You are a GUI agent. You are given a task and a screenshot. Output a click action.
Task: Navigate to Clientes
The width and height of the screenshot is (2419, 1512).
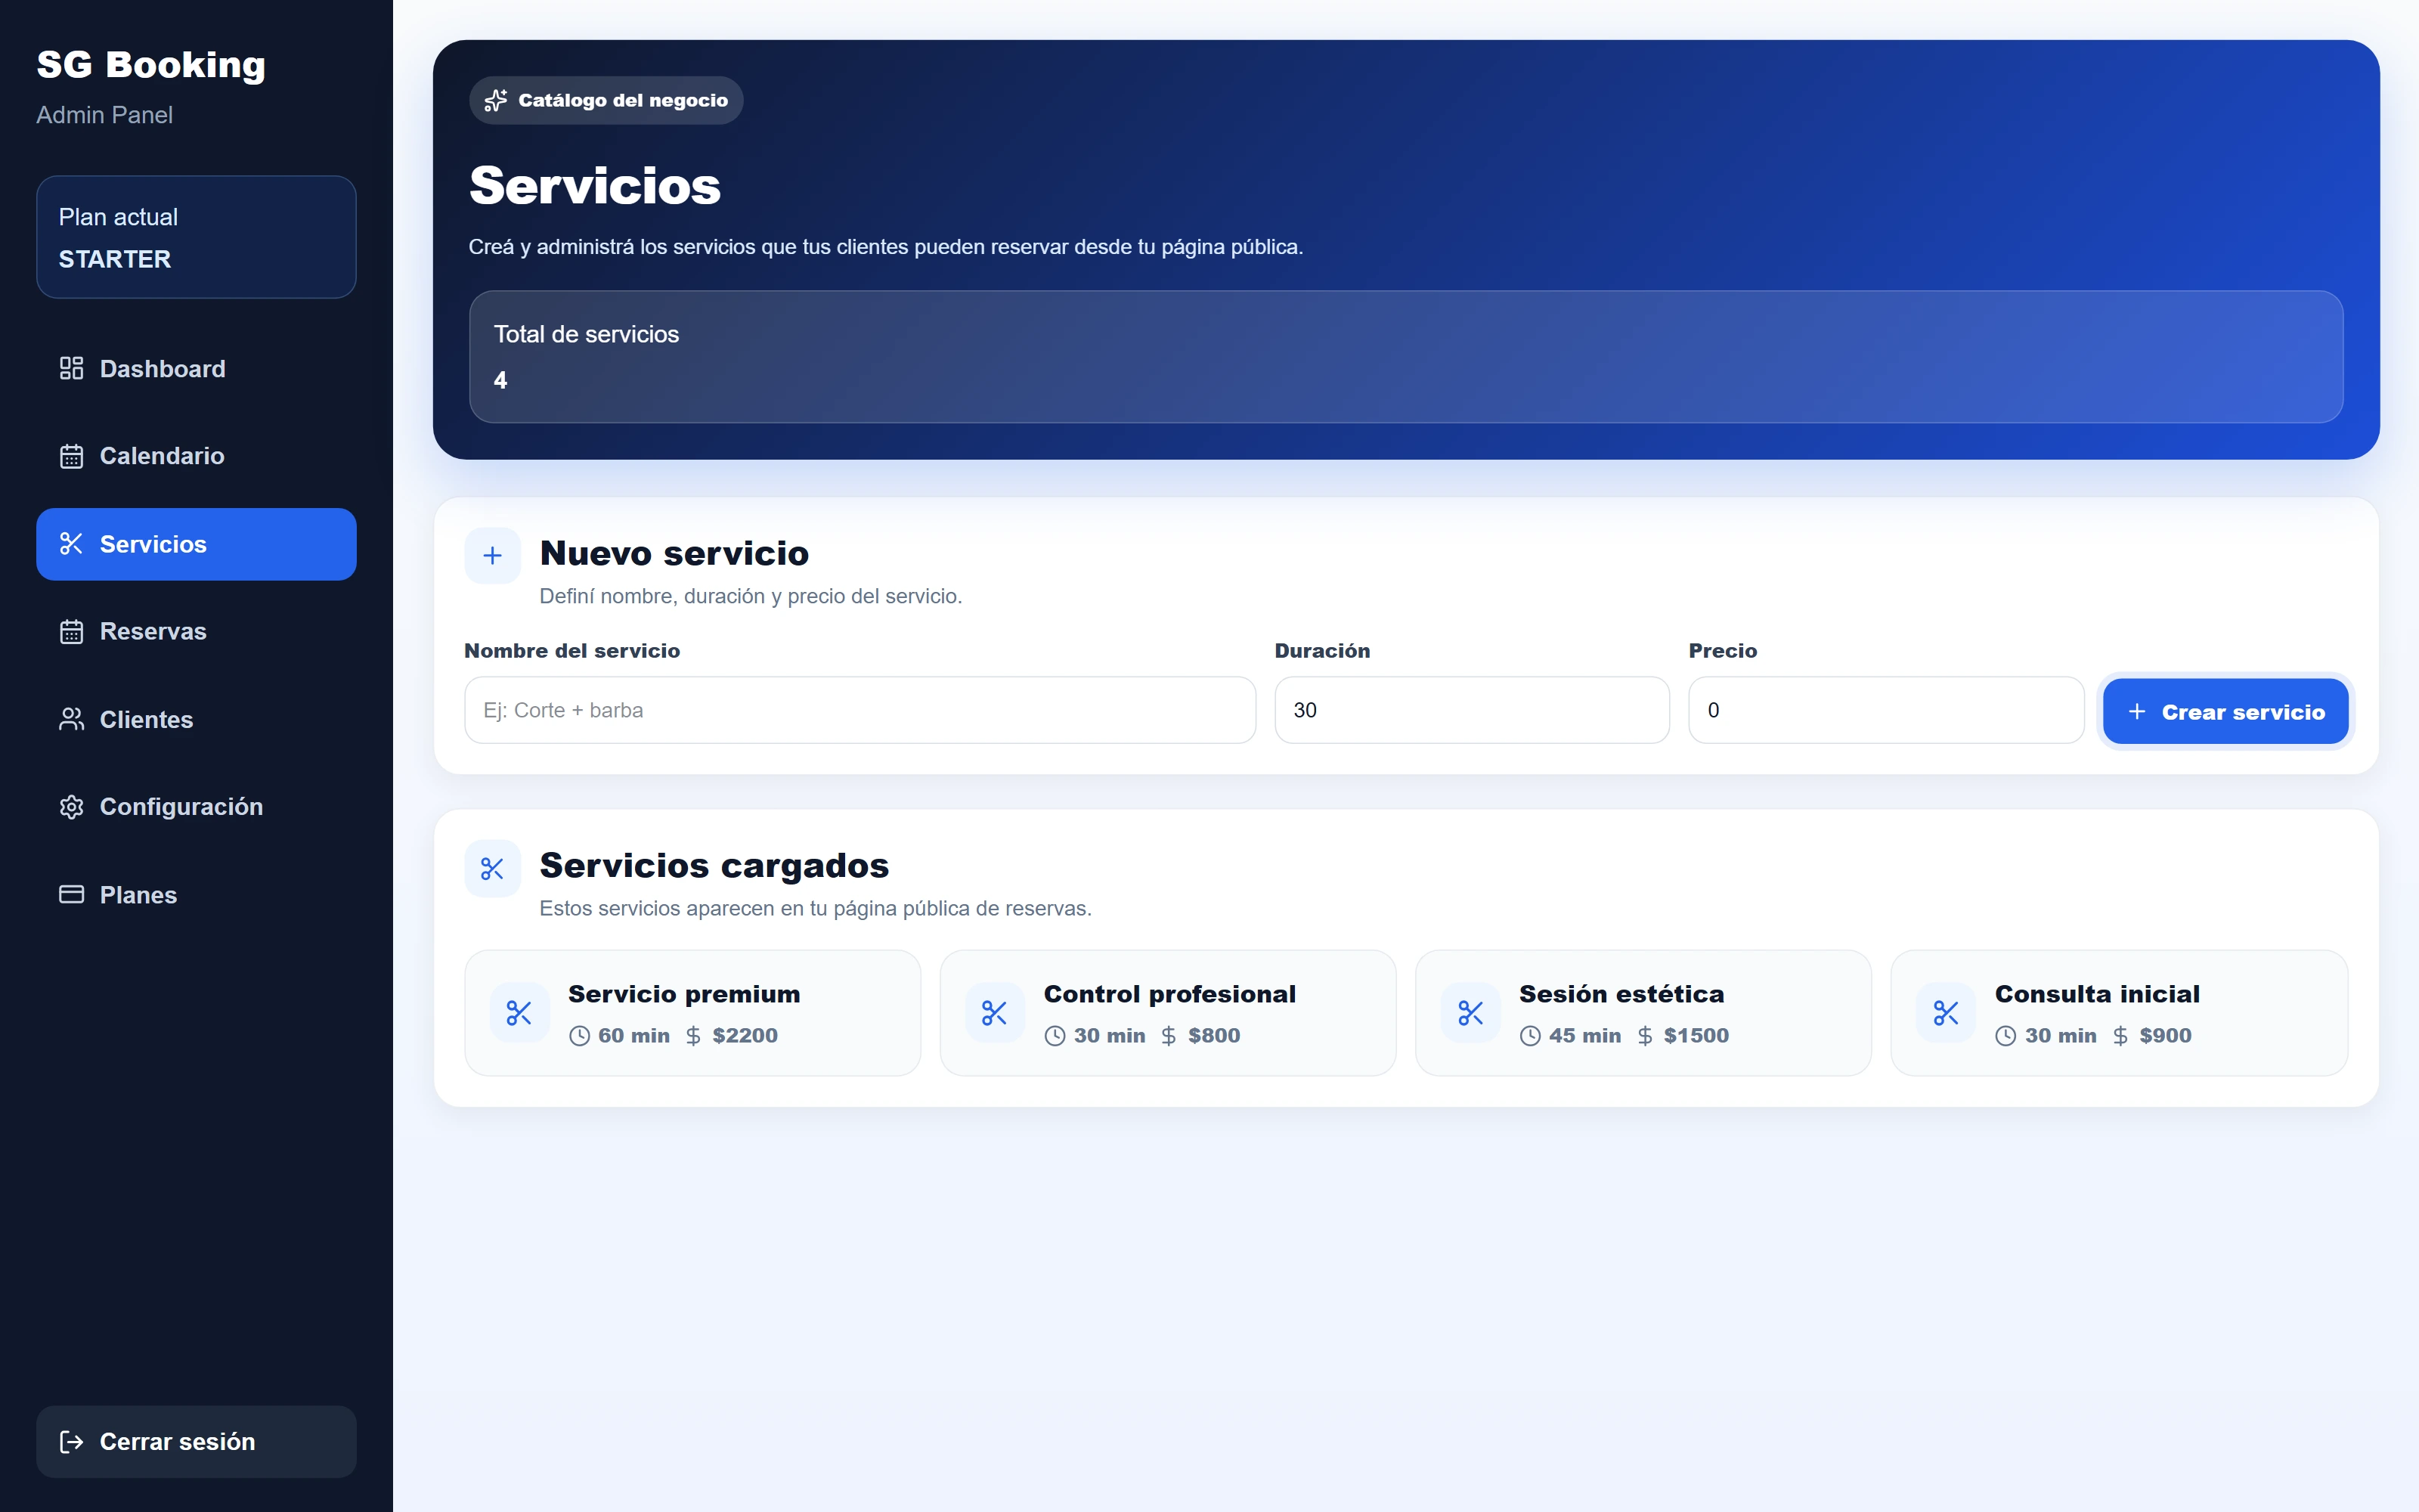(x=196, y=719)
